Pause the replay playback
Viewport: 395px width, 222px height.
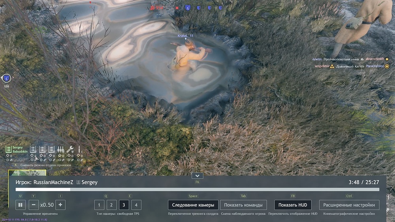21,205
